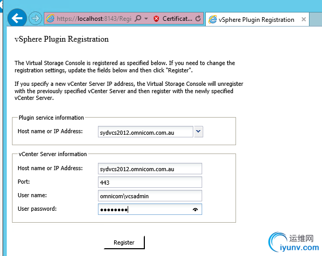Click the "Port:" label
This screenshot has height=256, width=322.
[x=23, y=182]
